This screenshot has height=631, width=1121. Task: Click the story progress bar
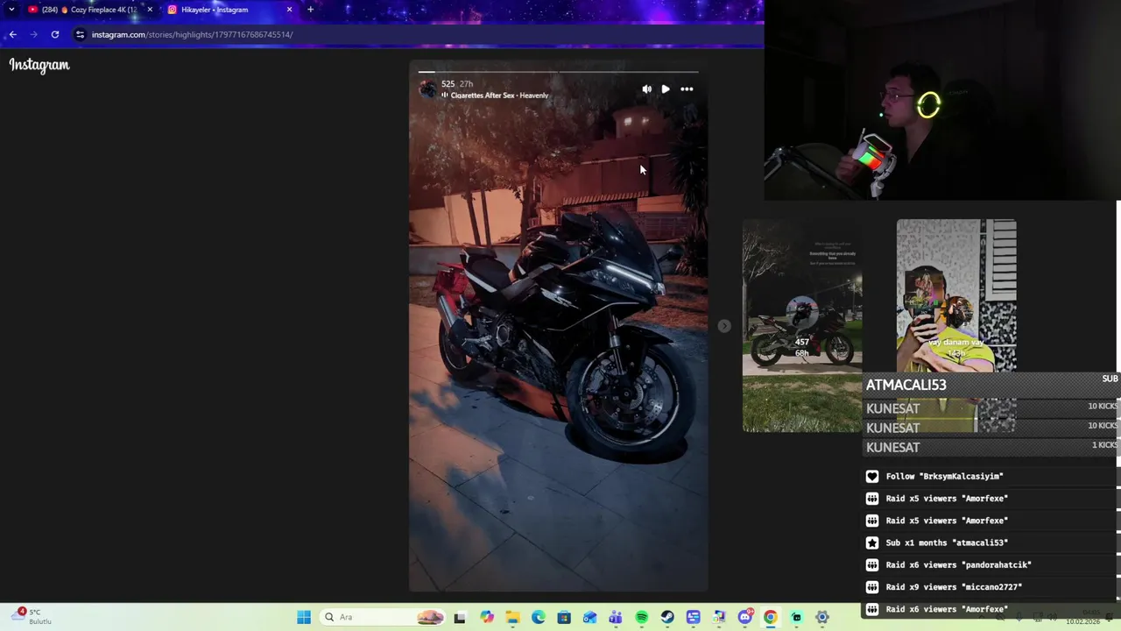[x=558, y=72]
